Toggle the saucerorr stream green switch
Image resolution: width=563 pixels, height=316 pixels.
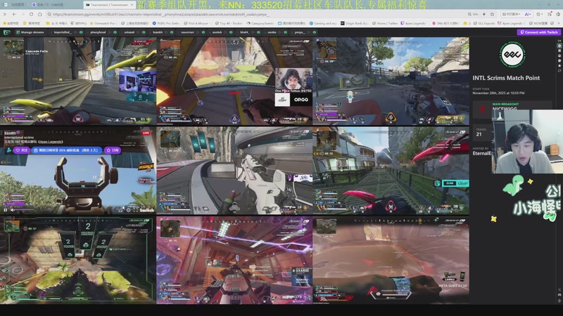tap(203, 32)
